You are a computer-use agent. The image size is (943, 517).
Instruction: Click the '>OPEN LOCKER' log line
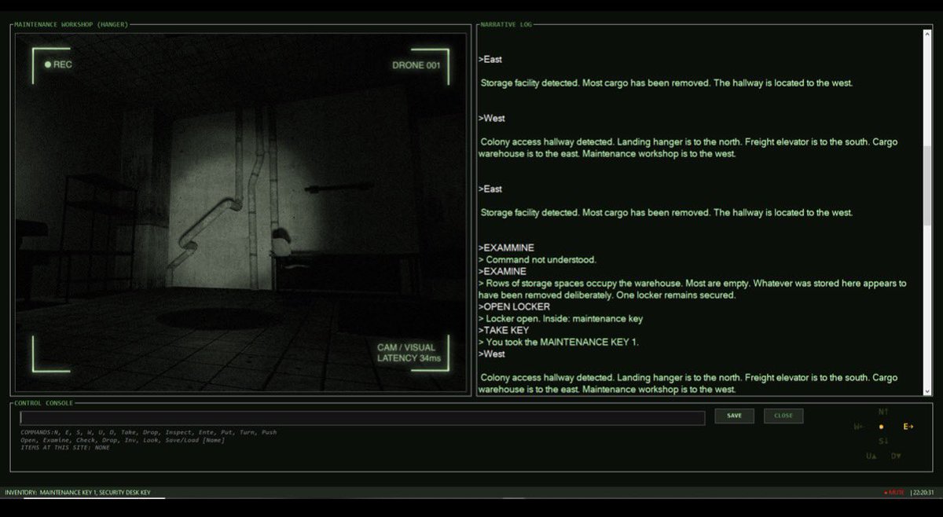click(514, 306)
